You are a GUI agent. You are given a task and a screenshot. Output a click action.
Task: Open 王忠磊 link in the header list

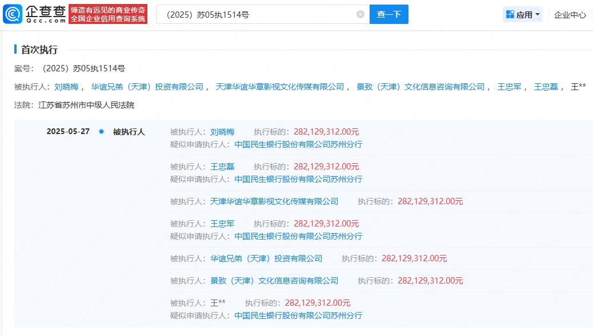[x=546, y=87]
